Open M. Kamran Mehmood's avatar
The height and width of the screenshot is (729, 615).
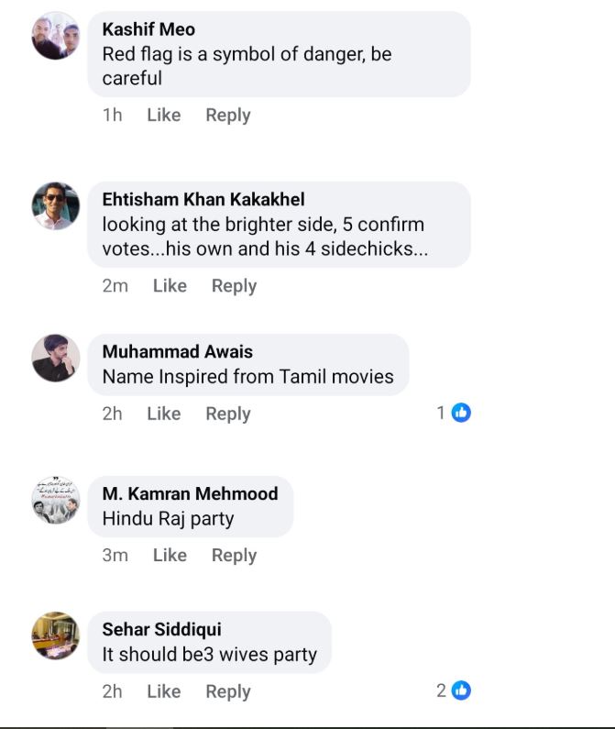point(56,500)
